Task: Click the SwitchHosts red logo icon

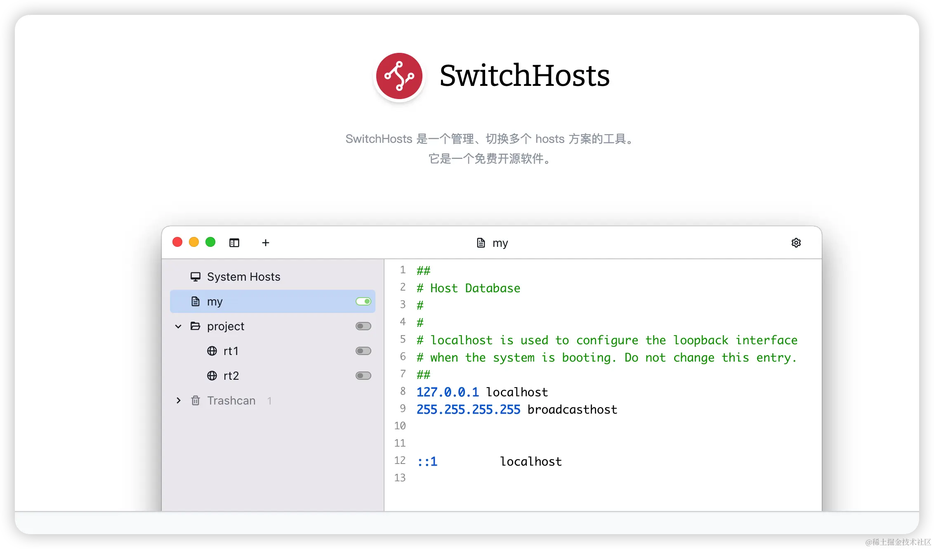Action: point(399,76)
